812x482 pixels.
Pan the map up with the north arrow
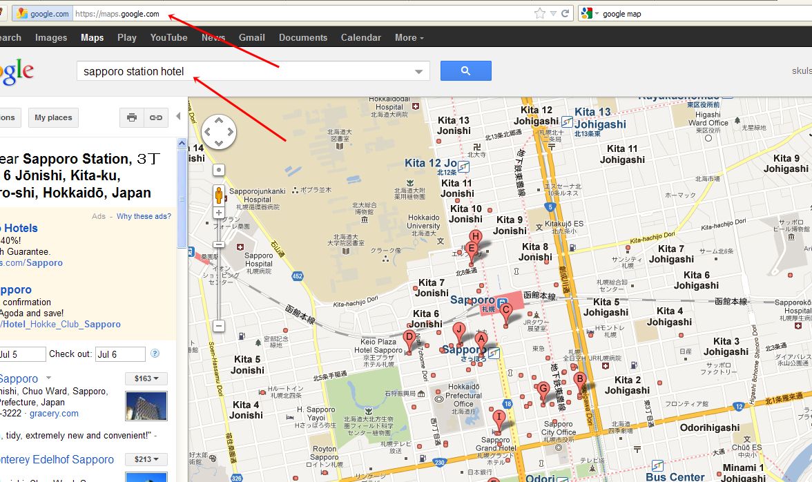pos(218,121)
